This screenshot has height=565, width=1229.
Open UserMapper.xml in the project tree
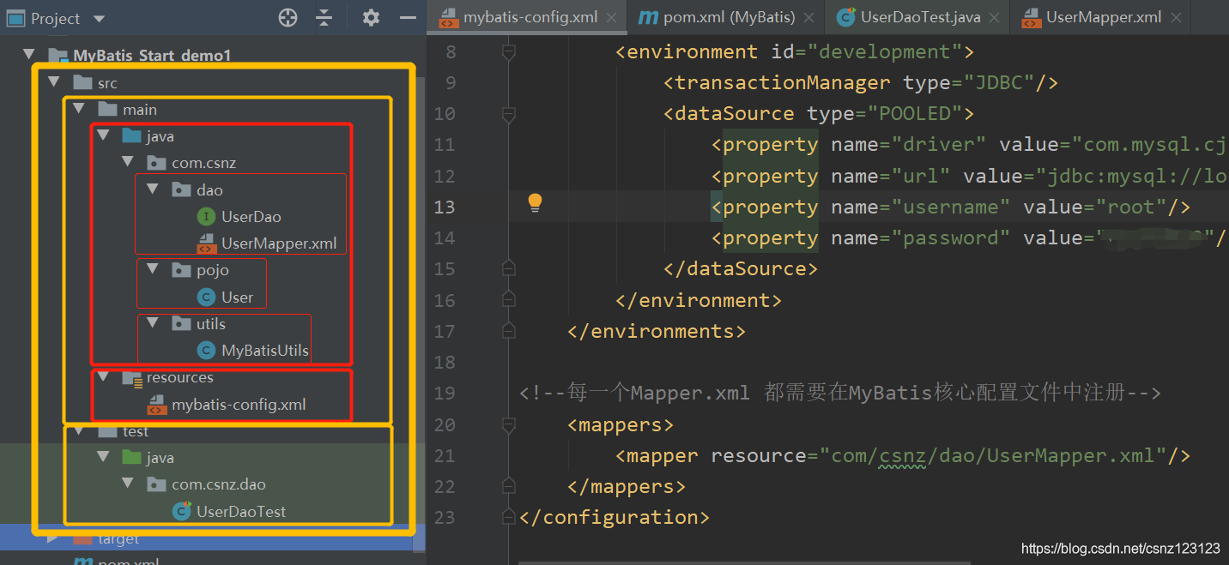pyautogui.click(x=279, y=243)
